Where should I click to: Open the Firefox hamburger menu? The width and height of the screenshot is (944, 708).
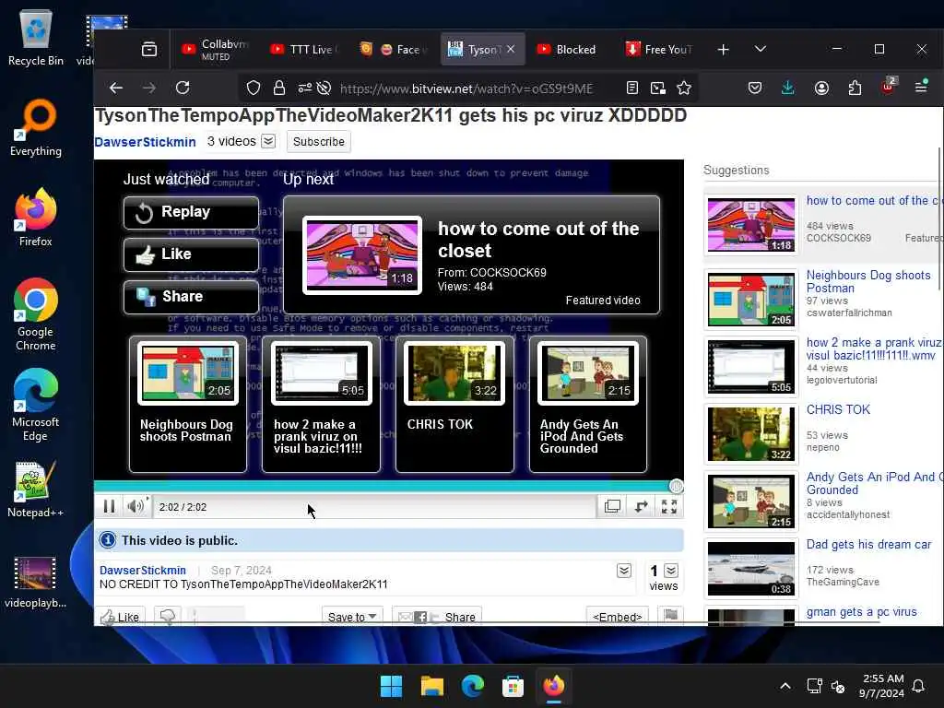click(x=921, y=88)
